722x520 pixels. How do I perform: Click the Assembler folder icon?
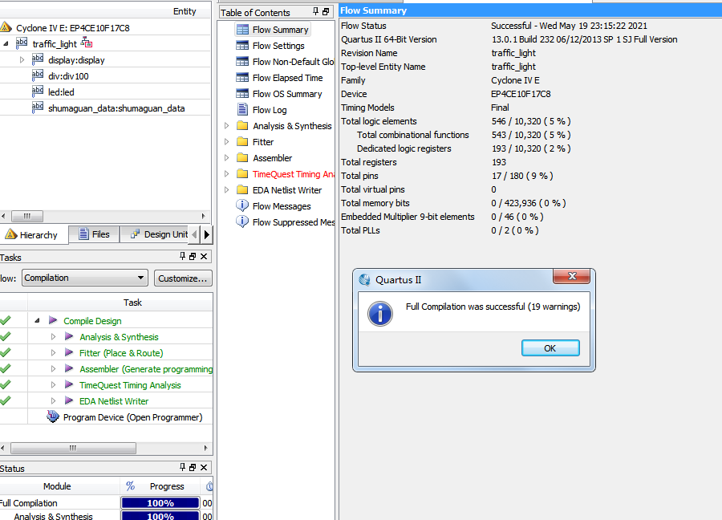point(242,158)
